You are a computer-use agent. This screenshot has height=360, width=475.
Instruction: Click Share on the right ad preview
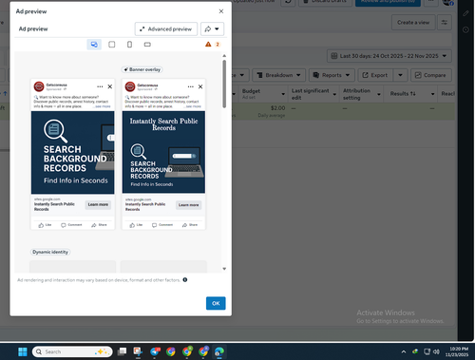[x=190, y=225]
